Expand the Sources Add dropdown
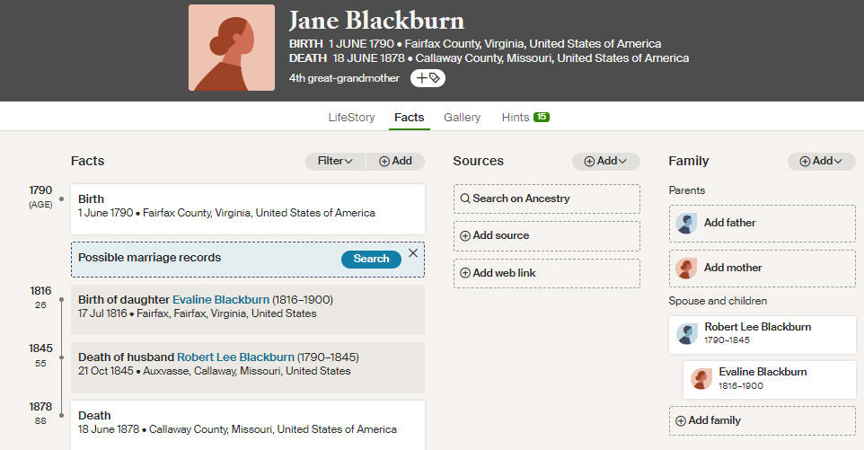Screen dimensions: 864x450 pos(605,162)
